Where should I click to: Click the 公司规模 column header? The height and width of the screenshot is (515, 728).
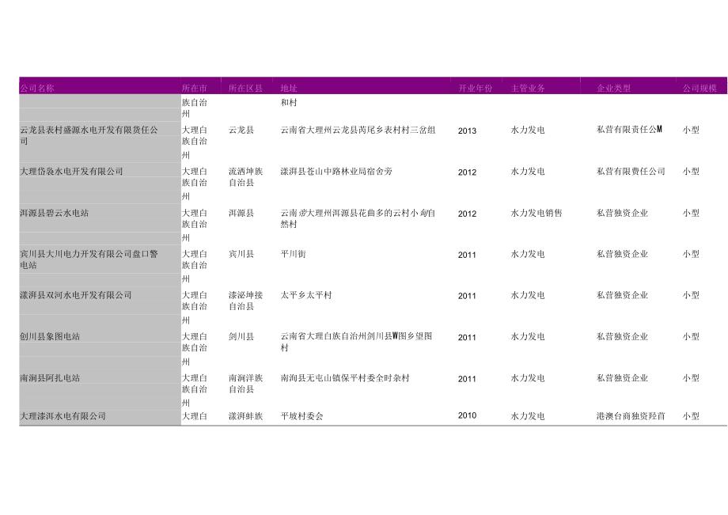coord(700,88)
